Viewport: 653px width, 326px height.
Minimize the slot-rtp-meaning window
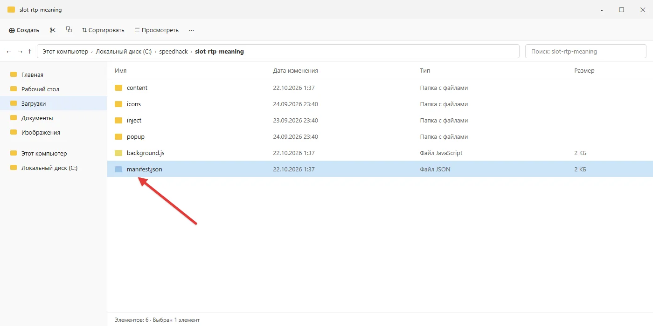[601, 9]
